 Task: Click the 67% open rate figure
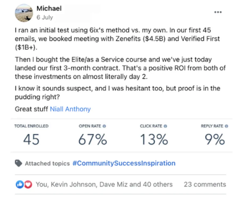point(92,139)
